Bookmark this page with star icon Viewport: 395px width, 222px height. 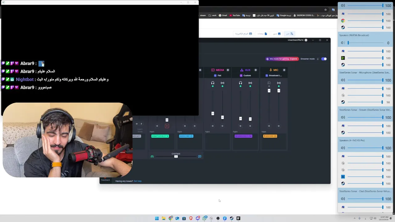pos(326,10)
